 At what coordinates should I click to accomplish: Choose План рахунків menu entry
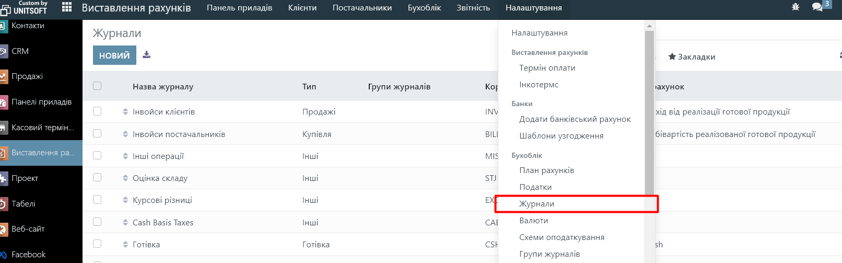click(x=546, y=170)
